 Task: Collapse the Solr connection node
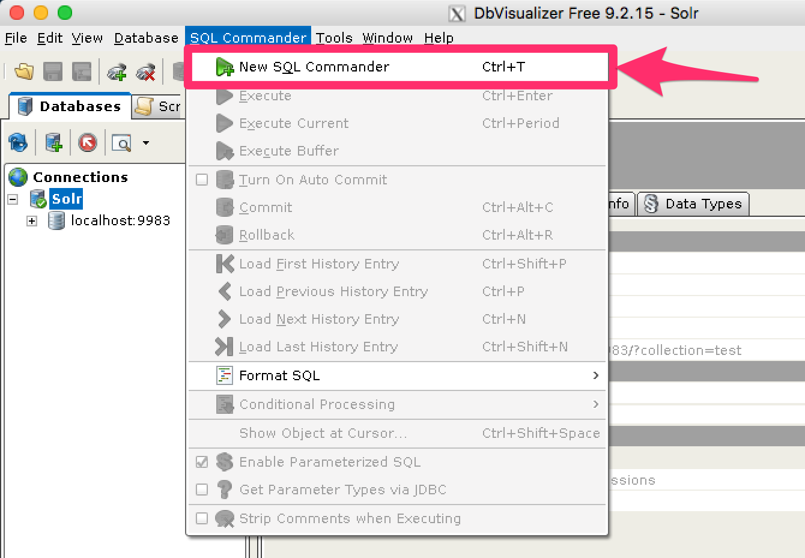[x=13, y=199]
